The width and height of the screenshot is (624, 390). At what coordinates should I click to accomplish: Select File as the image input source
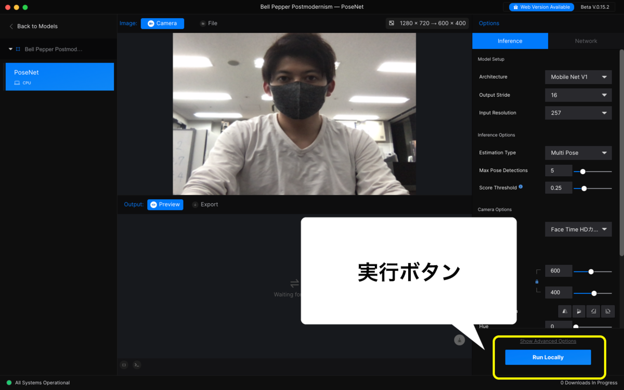tap(208, 23)
